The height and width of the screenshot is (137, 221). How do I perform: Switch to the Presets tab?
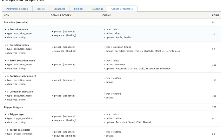click(41, 9)
